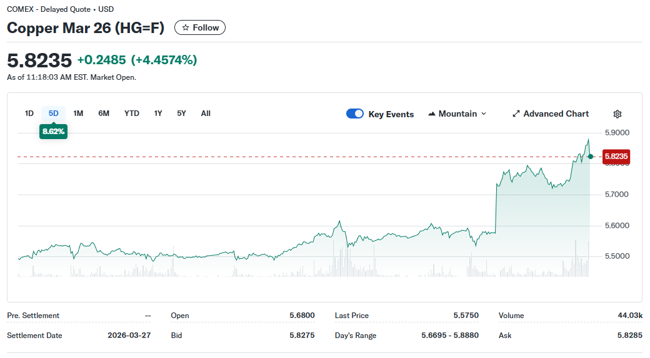Open chart settings gear icon
650x358 pixels.
[617, 114]
